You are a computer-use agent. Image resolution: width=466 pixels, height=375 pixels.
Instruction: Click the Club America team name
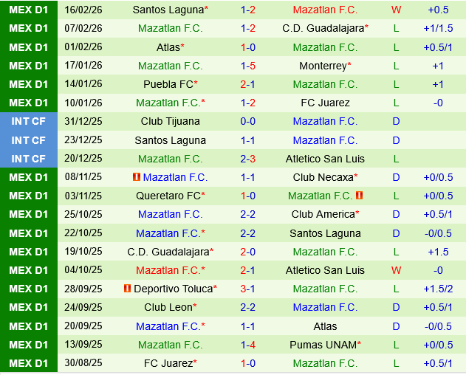(x=323, y=214)
